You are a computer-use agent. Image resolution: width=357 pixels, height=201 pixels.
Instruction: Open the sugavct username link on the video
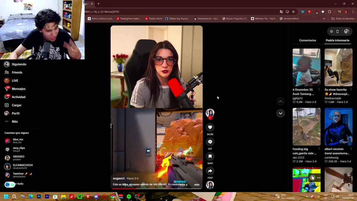(119, 178)
